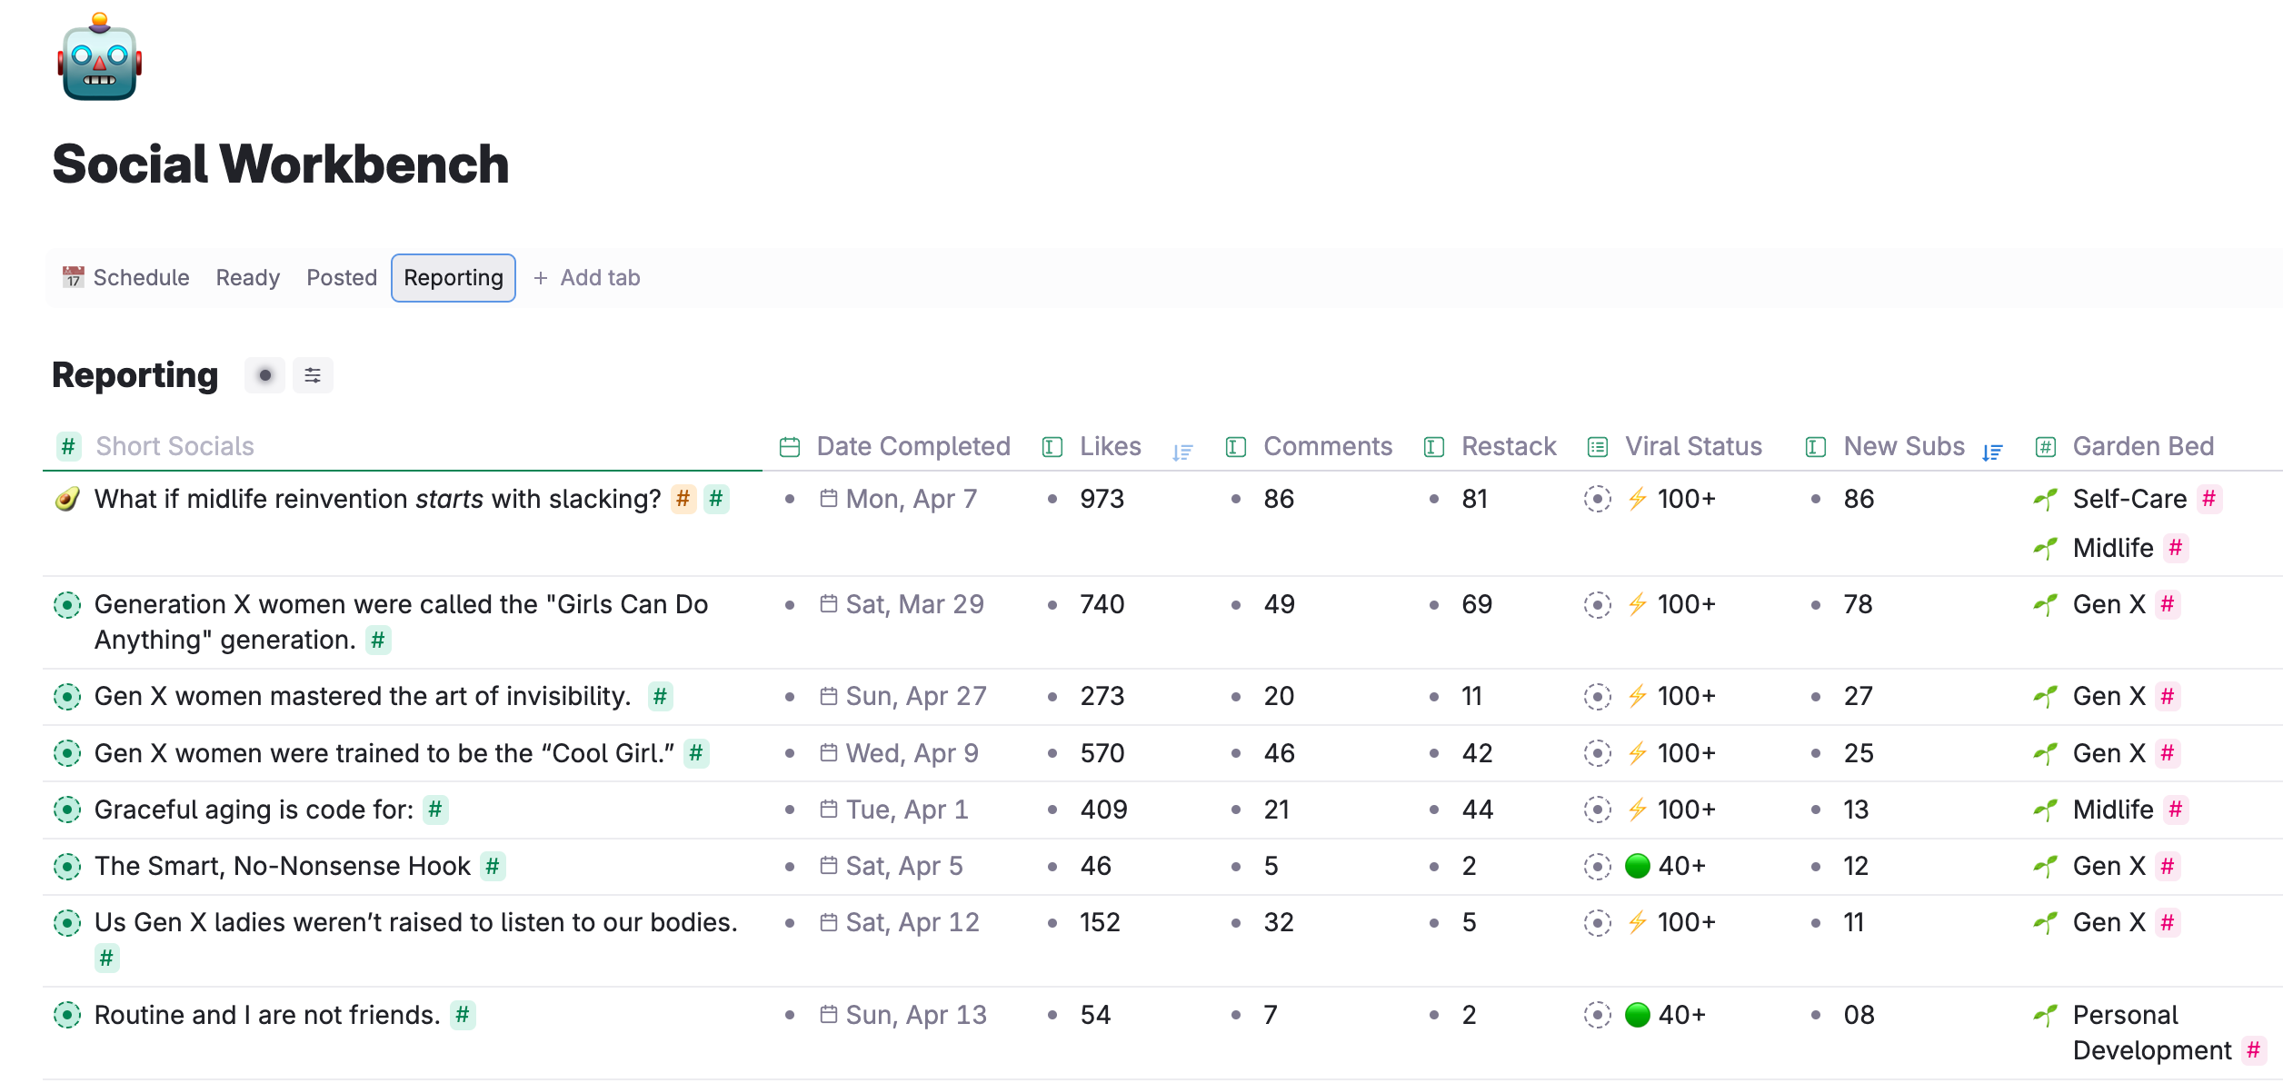The width and height of the screenshot is (2283, 1083).
Task: Open Viral Status 100+ for Mon, Apr 7 row
Action: pos(1685,499)
